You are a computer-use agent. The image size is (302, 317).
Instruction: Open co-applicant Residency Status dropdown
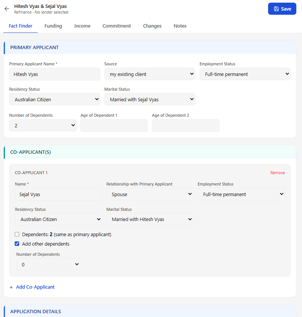tap(58, 219)
